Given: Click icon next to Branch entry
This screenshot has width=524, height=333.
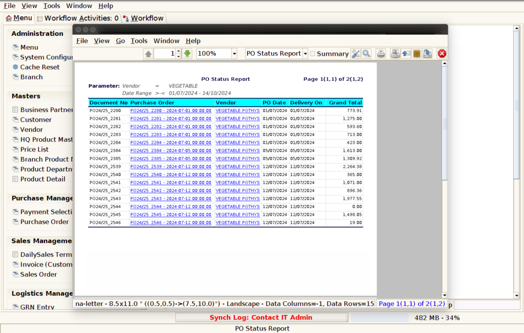Looking at the screenshot, I should (15, 77).
